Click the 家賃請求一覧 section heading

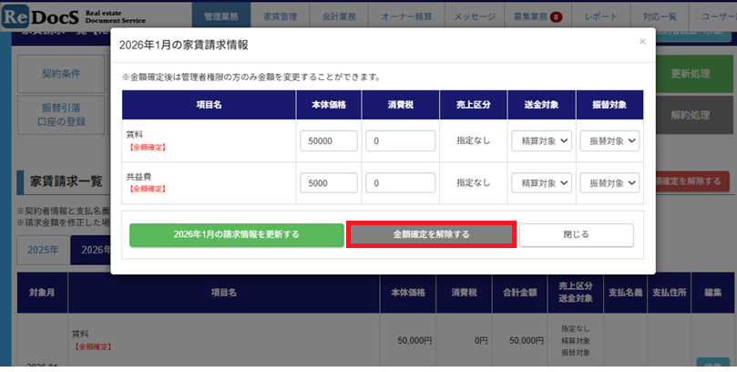pyautogui.click(x=67, y=181)
